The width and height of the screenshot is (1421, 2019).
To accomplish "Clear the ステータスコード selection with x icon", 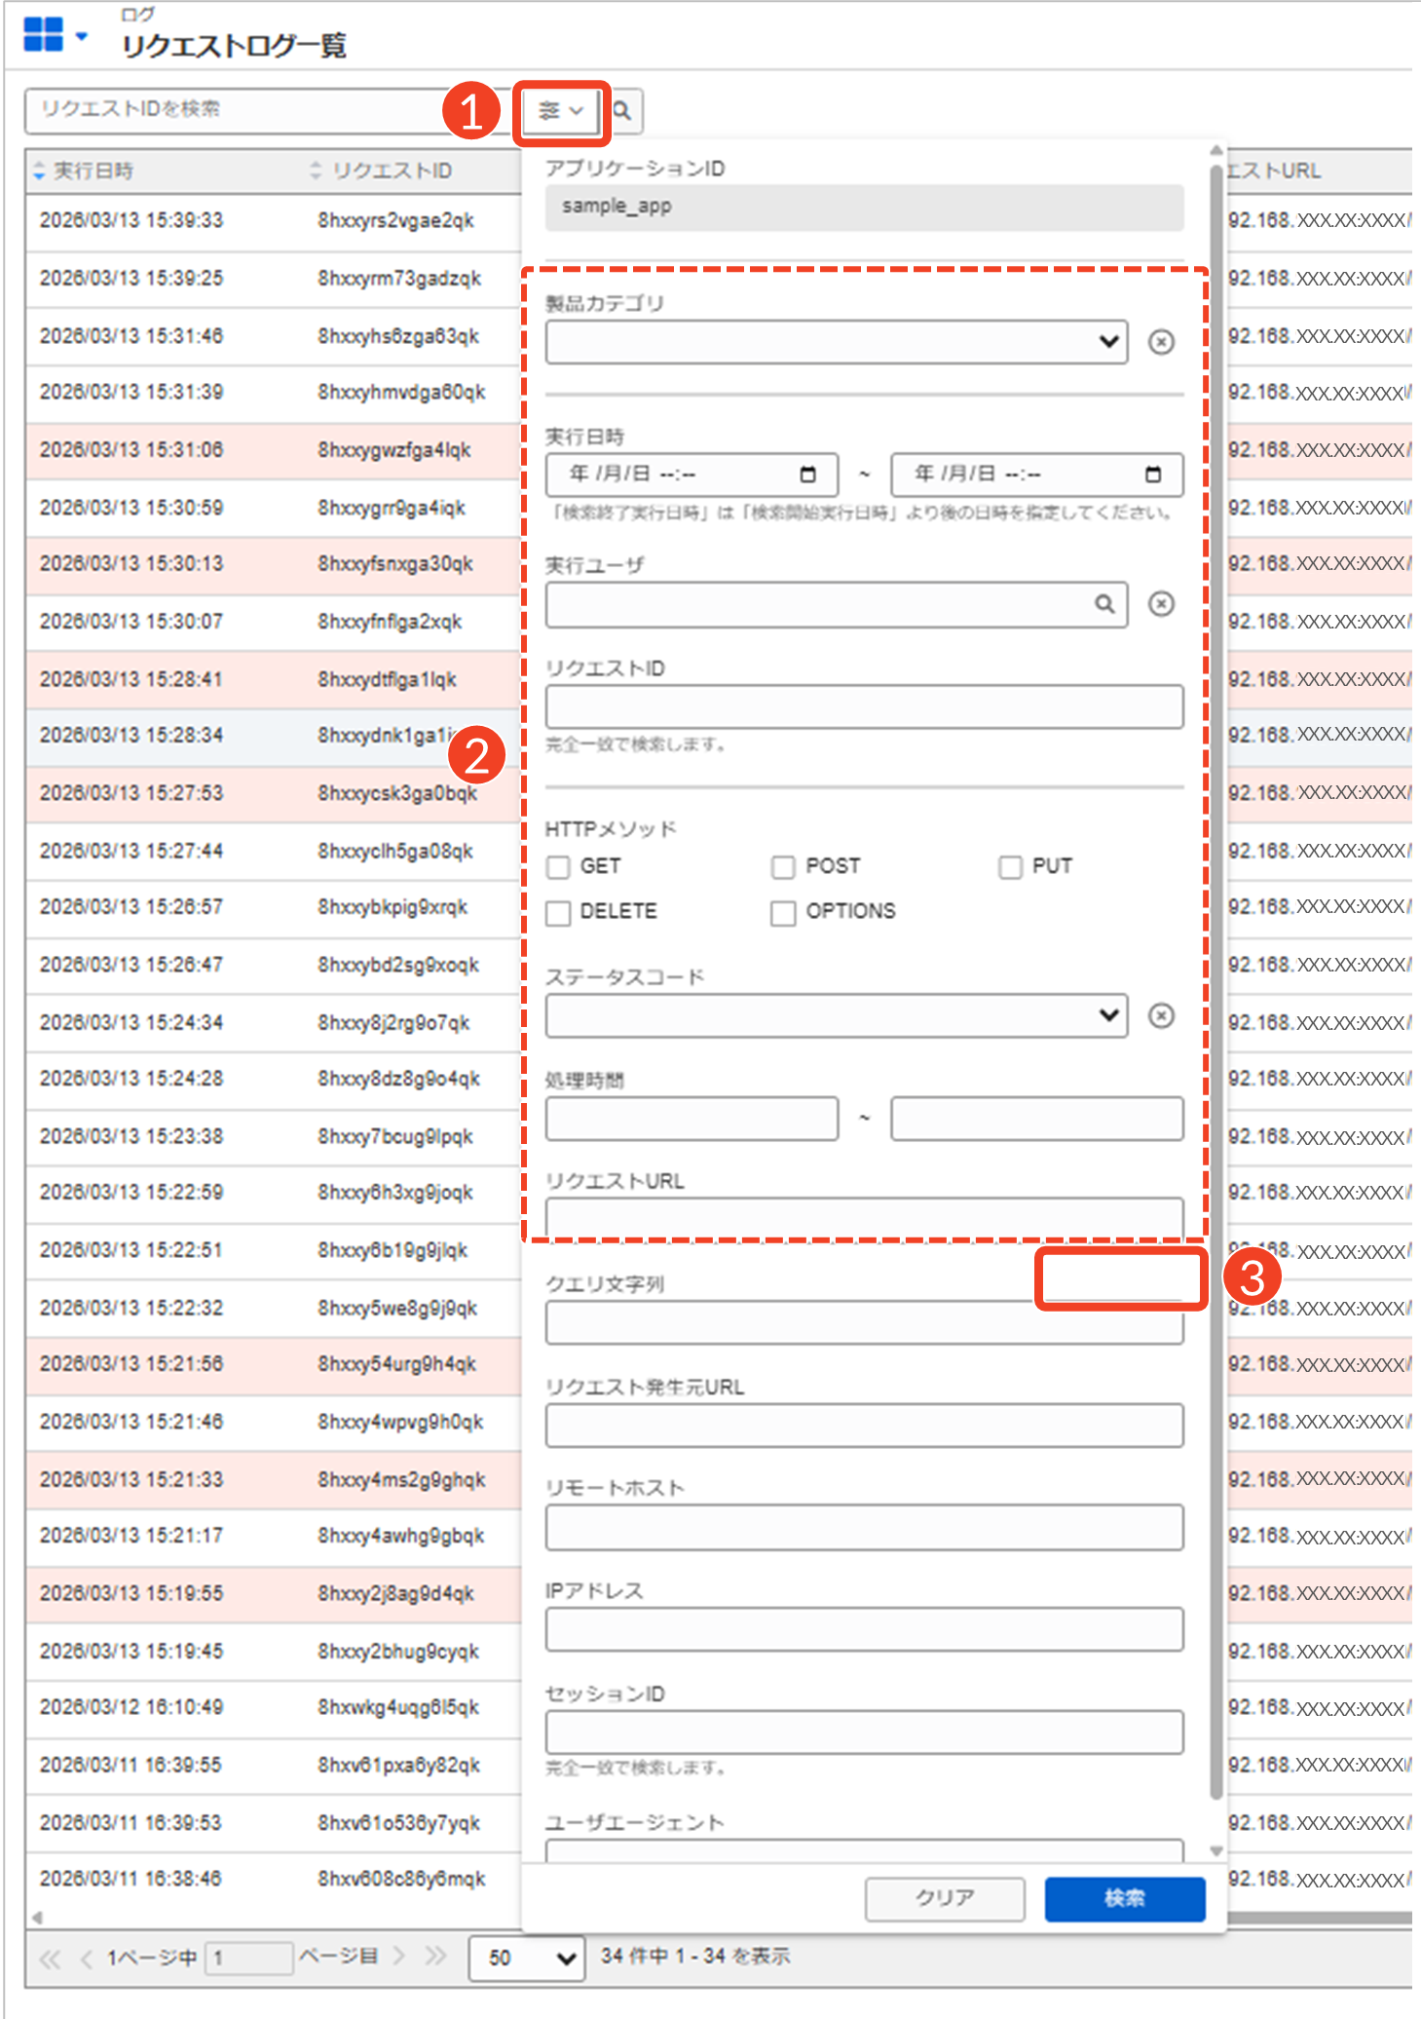I will pyautogui.click(x=1160, y=1016).
